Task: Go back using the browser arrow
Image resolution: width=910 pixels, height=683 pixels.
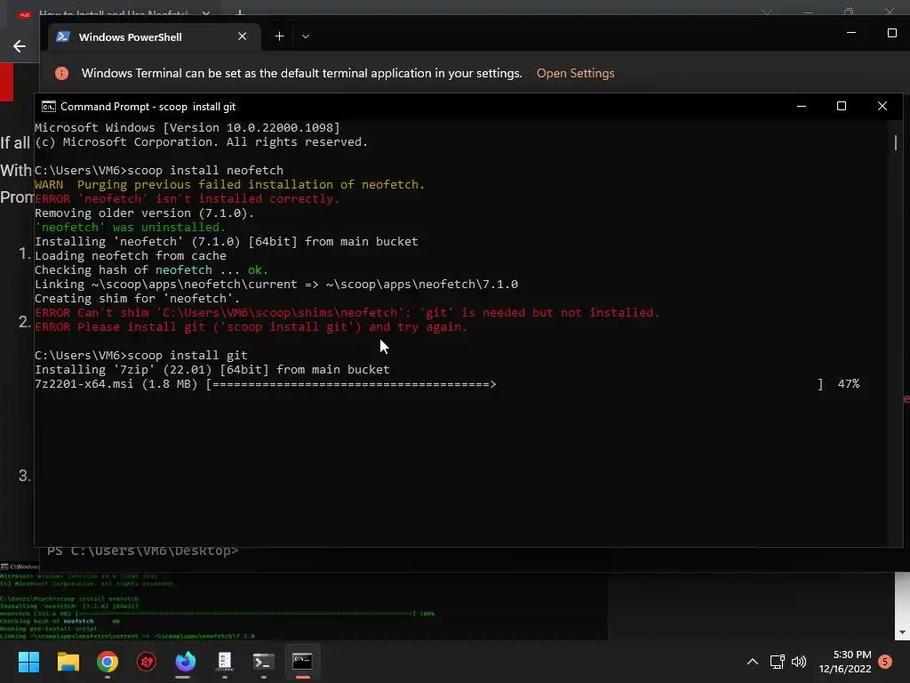Action: click(20, 46)
